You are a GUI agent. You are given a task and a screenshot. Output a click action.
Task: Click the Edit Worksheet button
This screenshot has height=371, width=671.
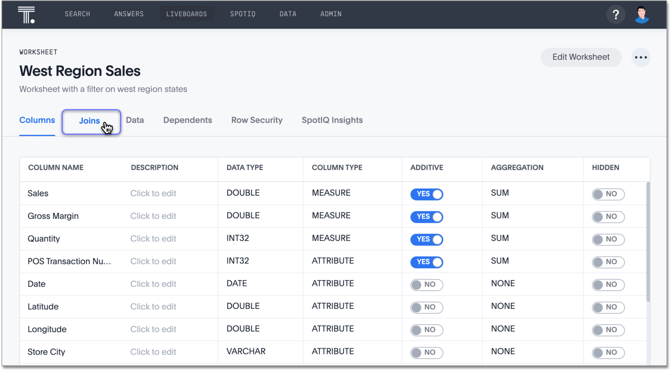click(581, 57)
